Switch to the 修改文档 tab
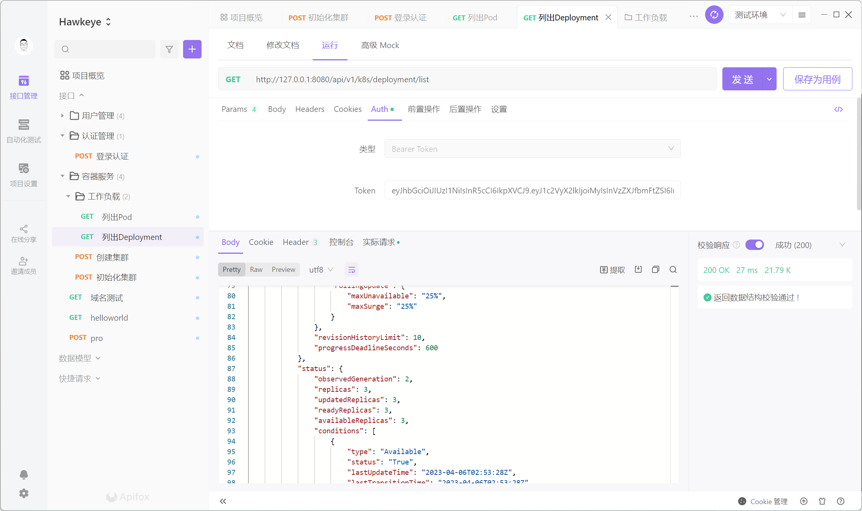The height and width of the screenshot is (511, 862). [x=283, y=45]
